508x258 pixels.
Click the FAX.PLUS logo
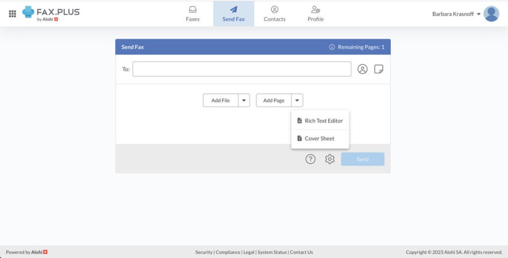point(51,14)
